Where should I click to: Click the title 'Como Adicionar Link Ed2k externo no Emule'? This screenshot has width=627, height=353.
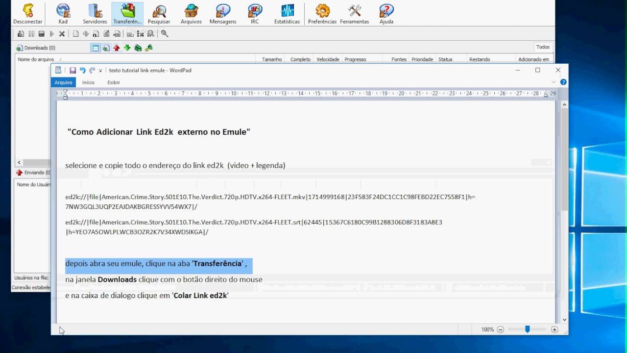(x=159, y=132)
